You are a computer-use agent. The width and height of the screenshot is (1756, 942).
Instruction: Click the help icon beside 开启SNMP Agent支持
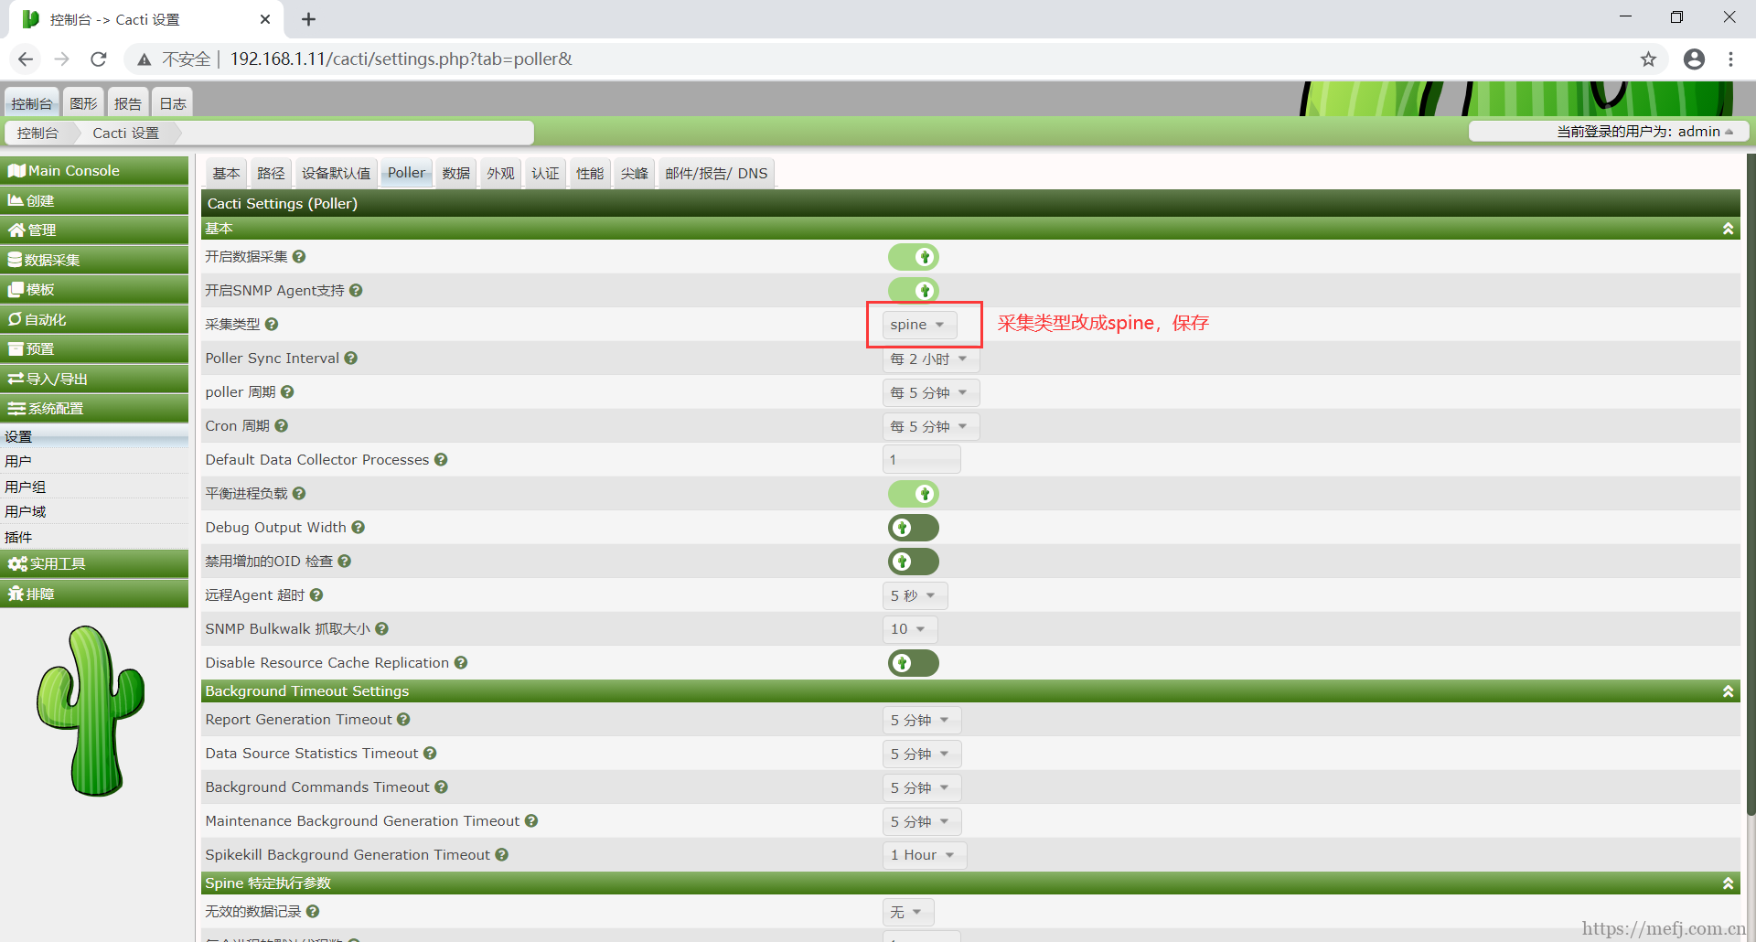coord(356,291)
